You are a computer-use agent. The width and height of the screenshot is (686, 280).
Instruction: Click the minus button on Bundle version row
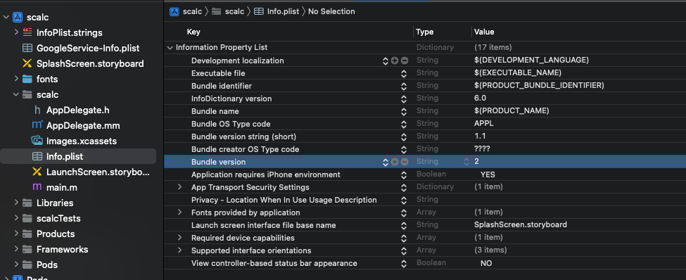405,162
